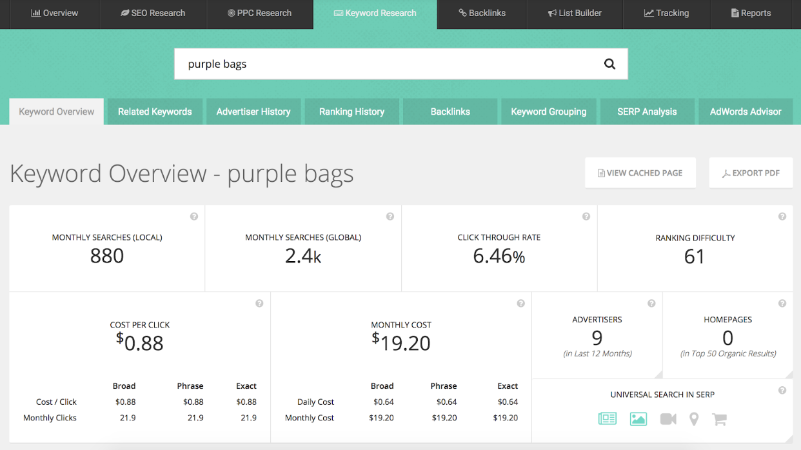
Task: Click the View Cached Page button
Action: click(640, 173)
